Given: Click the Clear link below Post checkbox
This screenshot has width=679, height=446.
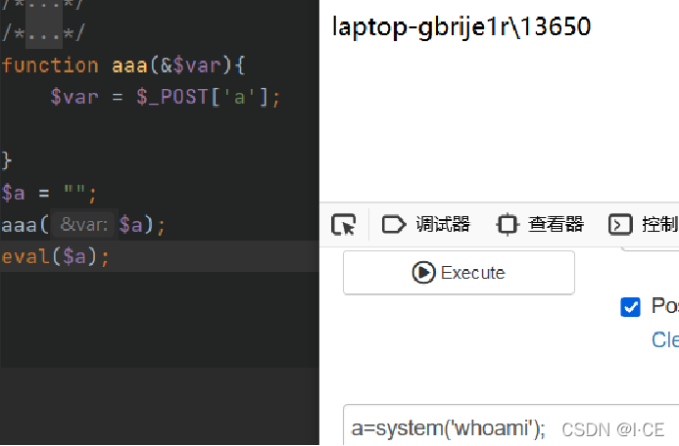Looking at the screenshot, I should tap(665, 339).
